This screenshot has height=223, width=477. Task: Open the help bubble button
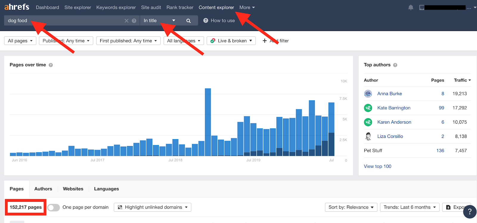click(x=470, y=211)
